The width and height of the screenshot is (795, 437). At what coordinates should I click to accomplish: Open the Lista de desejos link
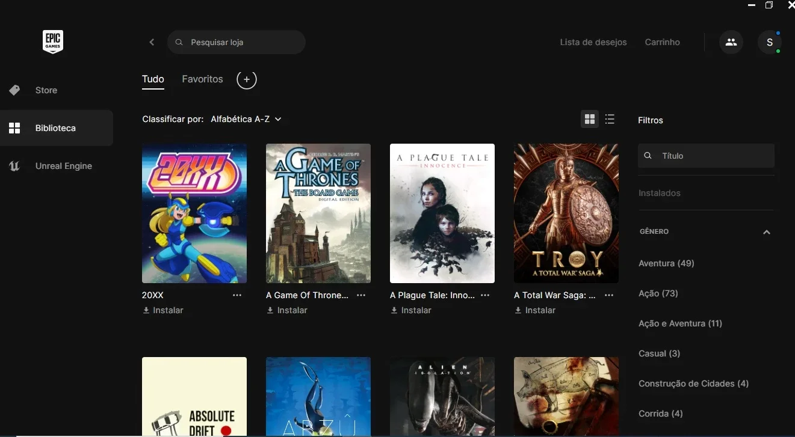(593, 42)
